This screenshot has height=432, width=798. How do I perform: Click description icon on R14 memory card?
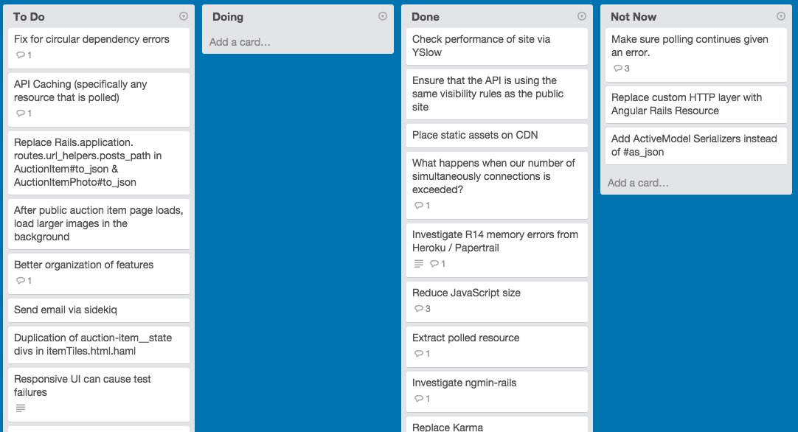point(419,264)
